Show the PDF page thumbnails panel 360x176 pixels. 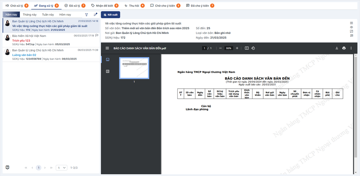(108, 59)
